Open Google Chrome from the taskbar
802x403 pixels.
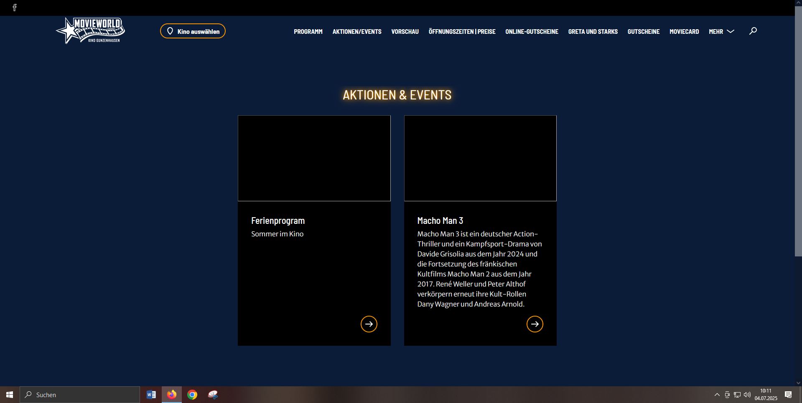192,395
